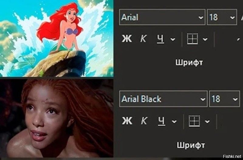Expand the Arial Black font name dropdown
Viewport: 243px width, 160px height.
click(x=203, y=99)
